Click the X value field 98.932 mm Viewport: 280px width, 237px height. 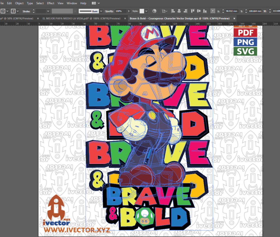click(x=232, y=11)
